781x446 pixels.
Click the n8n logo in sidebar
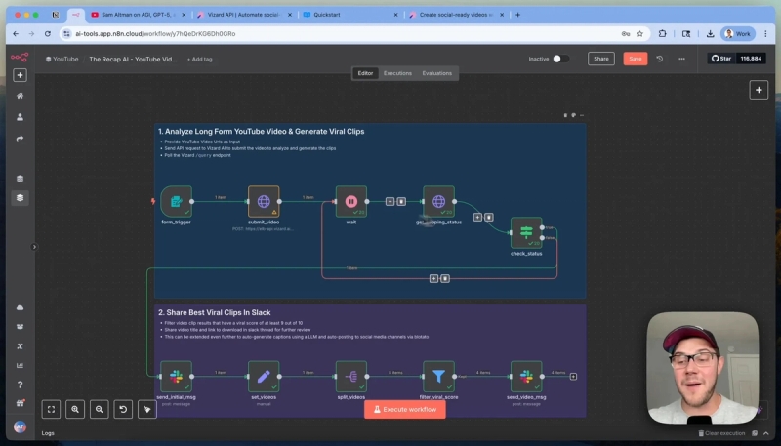[20, 58]
